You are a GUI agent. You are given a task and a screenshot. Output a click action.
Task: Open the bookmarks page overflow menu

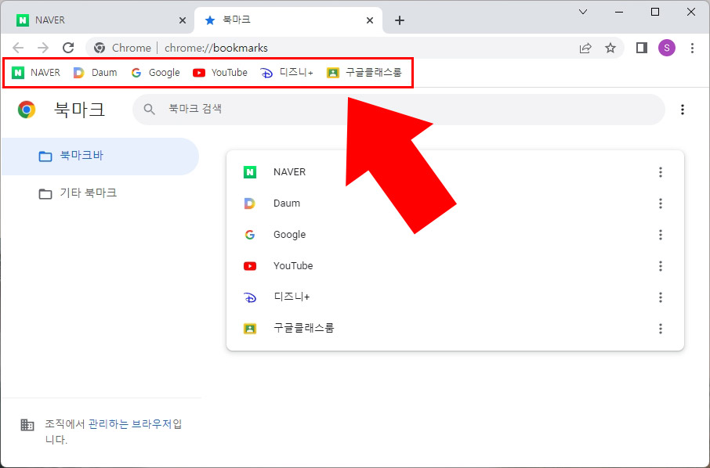tap(683, 110)
